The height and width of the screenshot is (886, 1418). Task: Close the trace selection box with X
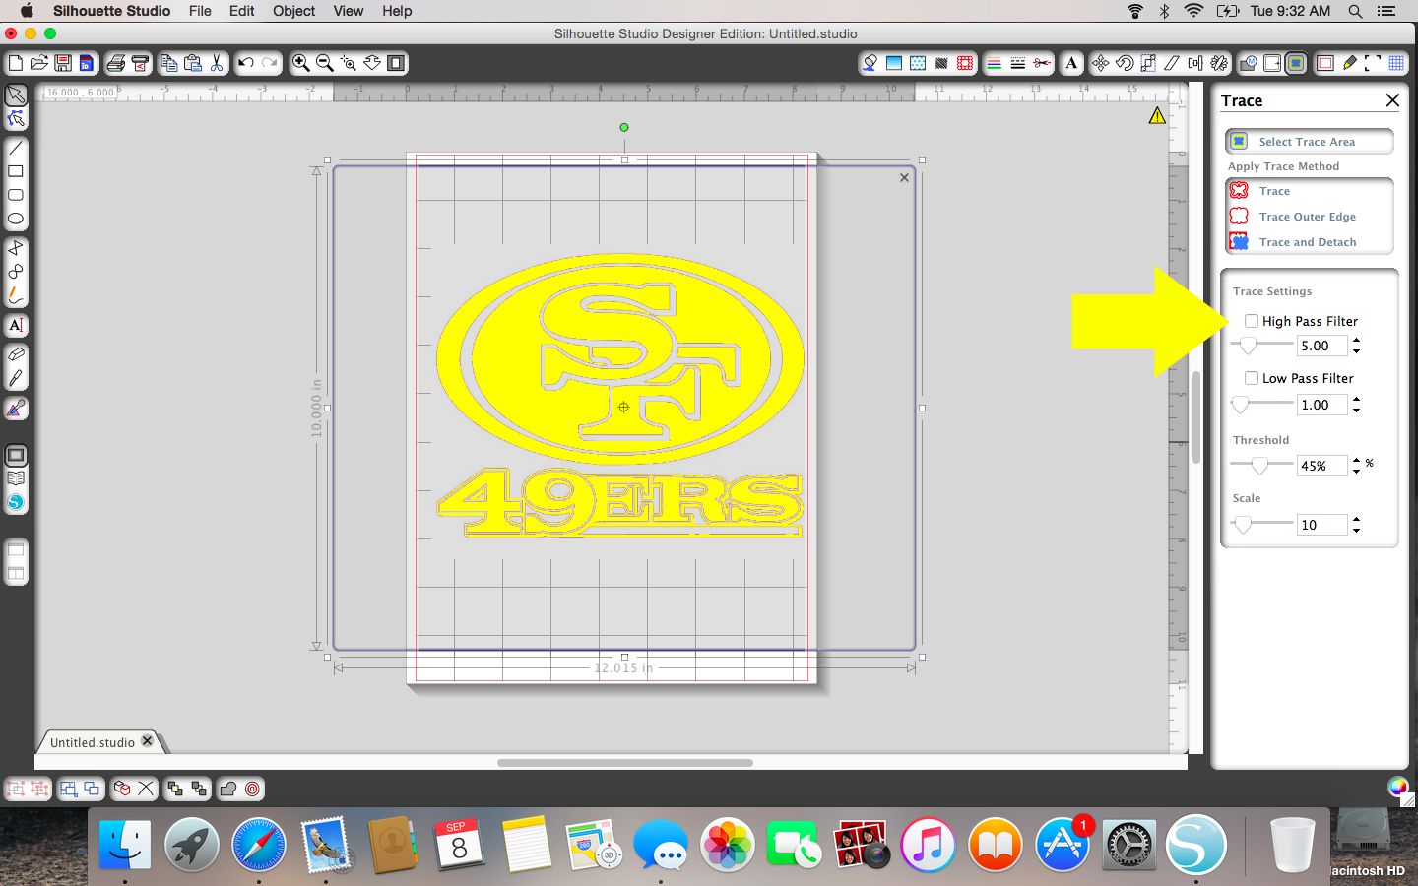pyautogui.click(x=904, y=178)
